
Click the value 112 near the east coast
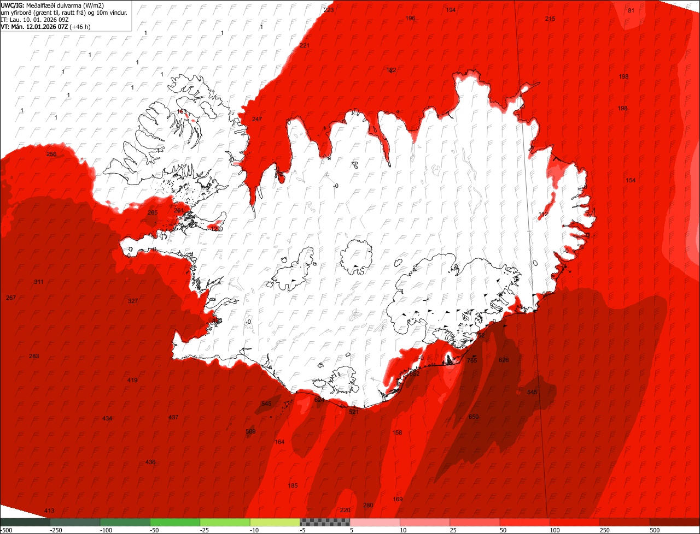(x=543, y=215)
